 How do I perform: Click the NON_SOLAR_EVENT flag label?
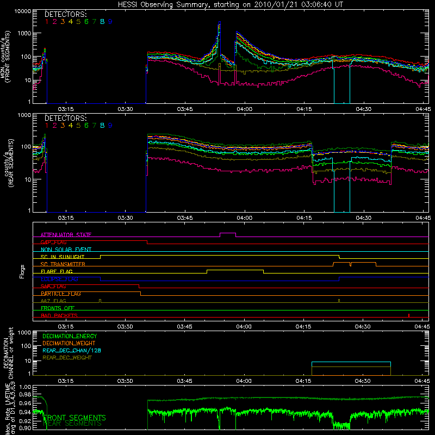coord(66,250)
